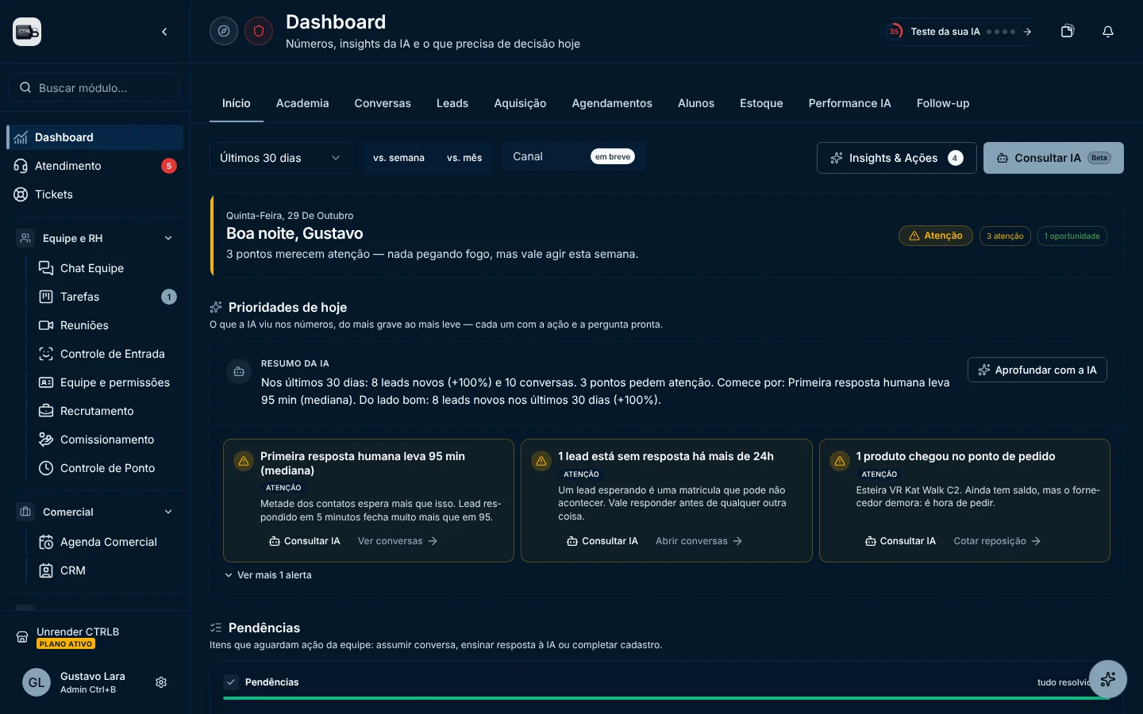Image resolution: width=1143 pixels, height=714 pixels.
Task: Switch to the Leads tab
Action: pyautogui.click(x=452, y=103)
